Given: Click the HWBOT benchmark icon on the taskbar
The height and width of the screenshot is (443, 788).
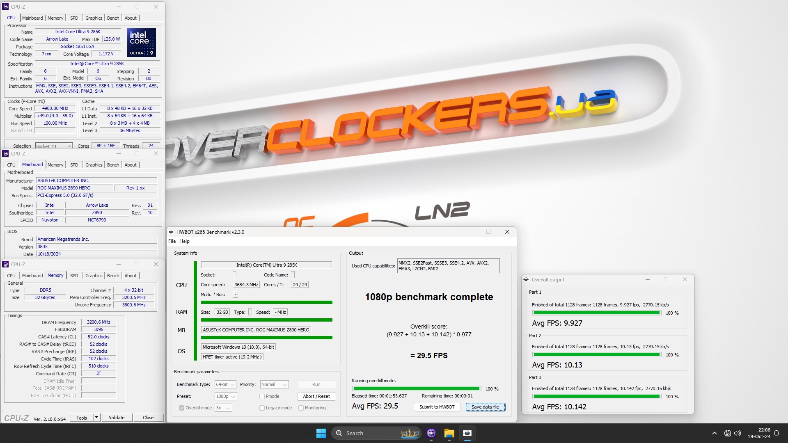Looking at the screenshot, I should (467, 433).
